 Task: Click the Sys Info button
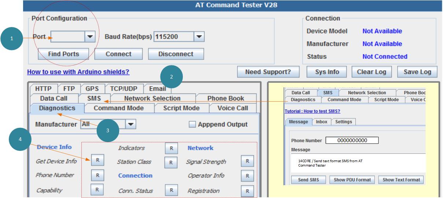pyautogui.click(x=327, y=72)
